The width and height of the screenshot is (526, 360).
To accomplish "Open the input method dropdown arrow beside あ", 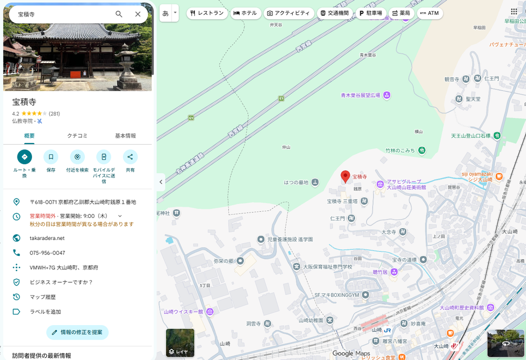I will pyautogui.click(x=175, y=13).
